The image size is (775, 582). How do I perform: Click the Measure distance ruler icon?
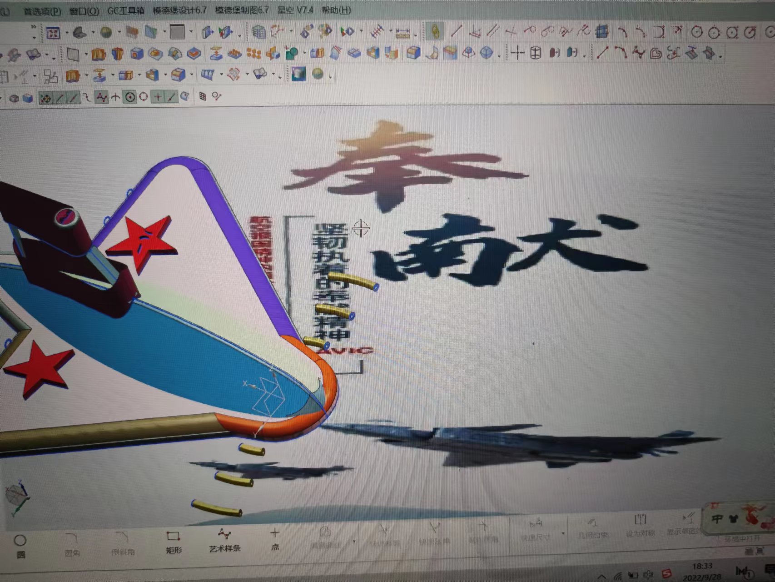[402, 32]
